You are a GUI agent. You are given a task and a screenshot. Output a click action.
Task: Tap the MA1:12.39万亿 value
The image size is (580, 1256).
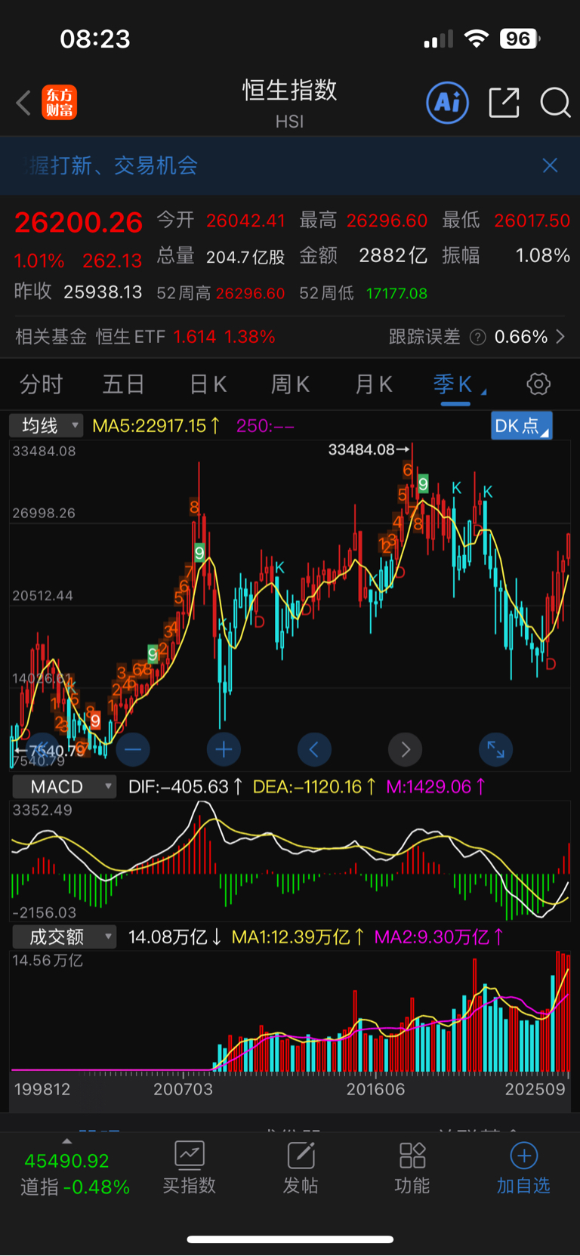tap(298, 937)
